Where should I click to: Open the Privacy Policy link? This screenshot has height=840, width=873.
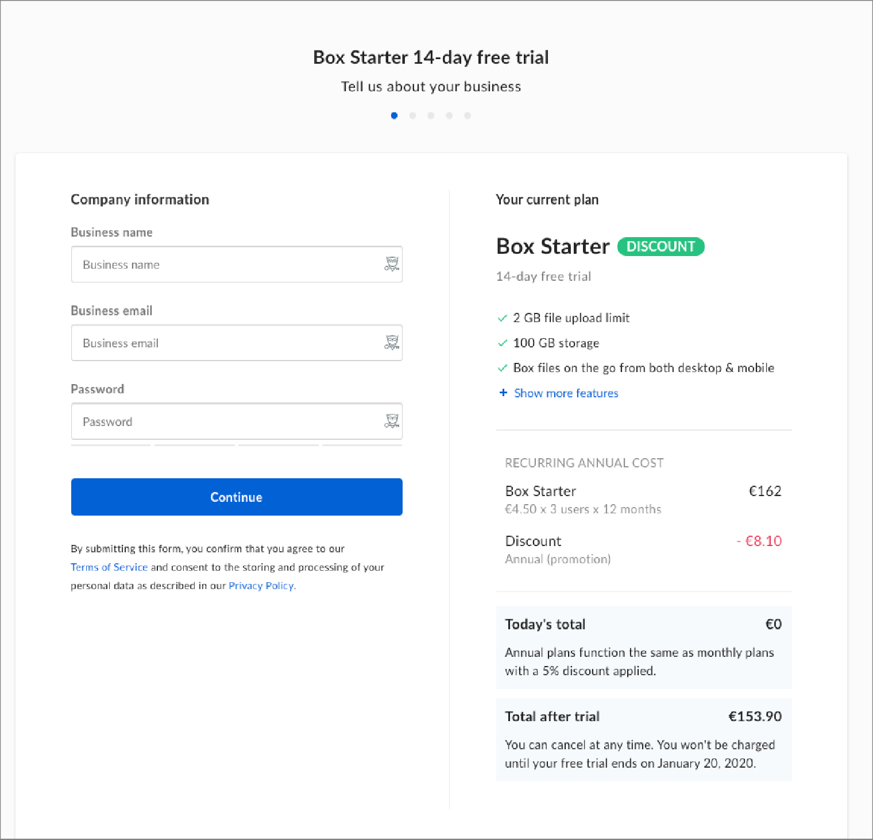[261, 585]
